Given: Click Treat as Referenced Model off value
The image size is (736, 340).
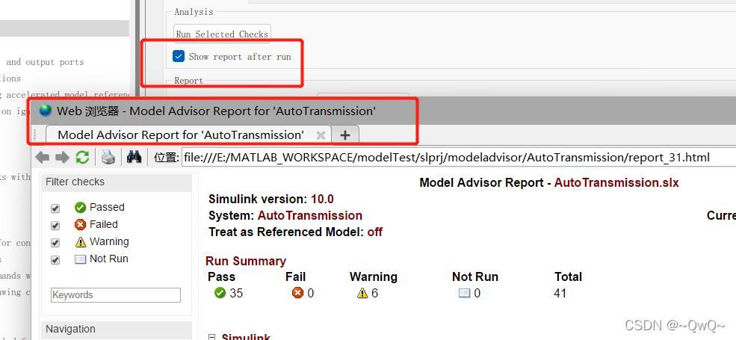Looking at the screenshot, I should [x=374, y=232].
